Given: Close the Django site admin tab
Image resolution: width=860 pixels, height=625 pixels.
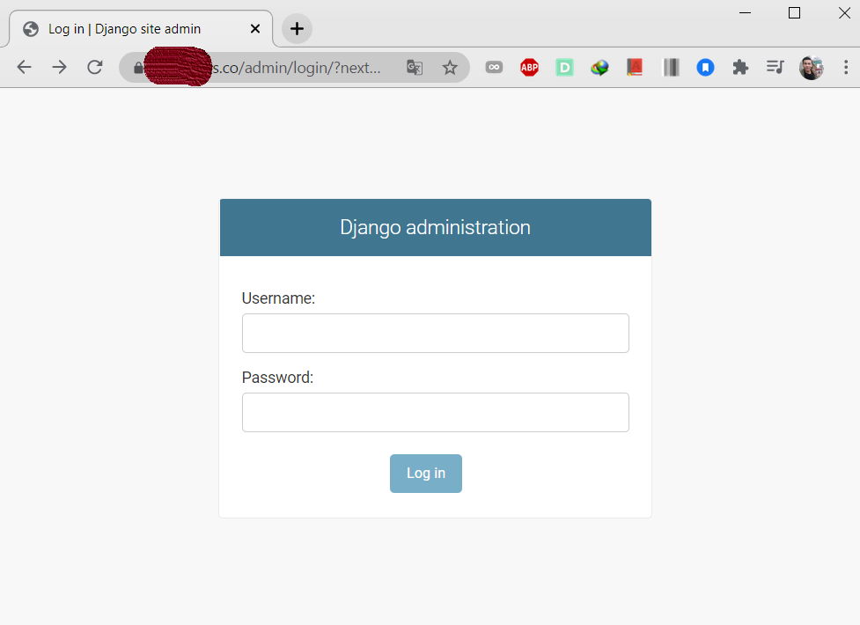Looking at the screenshot, I should tap(255, 28).
